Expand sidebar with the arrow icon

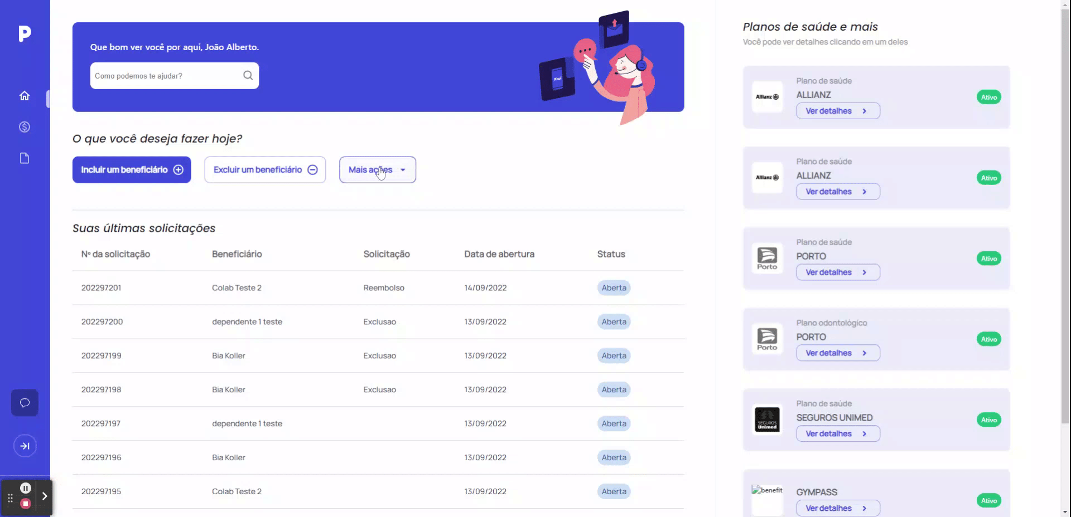click(x=25, y=446)
